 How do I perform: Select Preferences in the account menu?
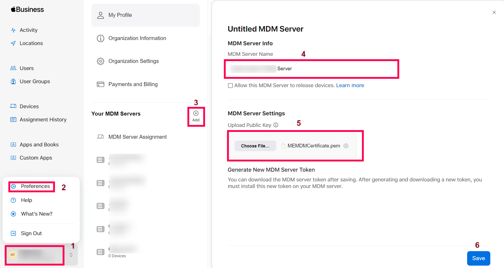pyautogui.click(x=35, y=186)
